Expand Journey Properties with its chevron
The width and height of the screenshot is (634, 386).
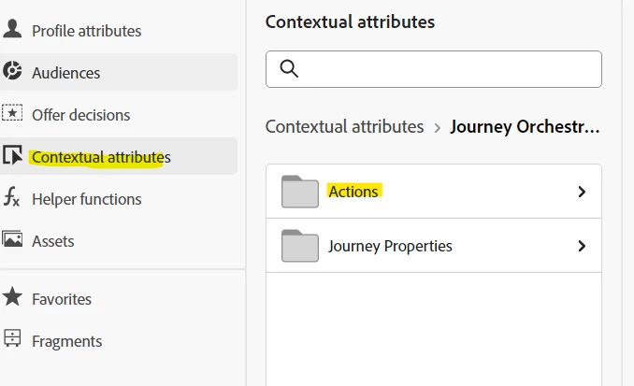click(x=582, y=246)
